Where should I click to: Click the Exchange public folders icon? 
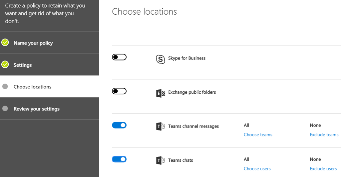(x=161, y=93)
